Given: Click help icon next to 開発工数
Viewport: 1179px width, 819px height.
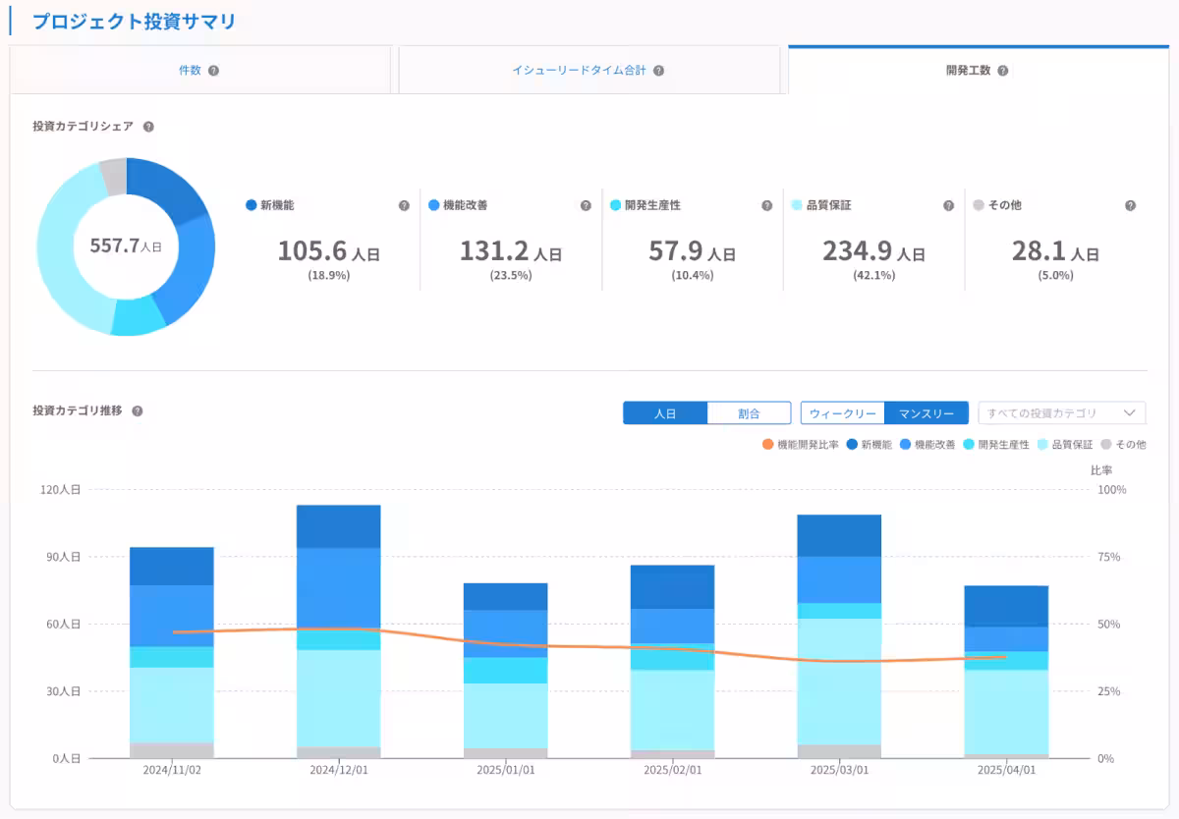Looking at the screenshot, I should (1003, 71).
